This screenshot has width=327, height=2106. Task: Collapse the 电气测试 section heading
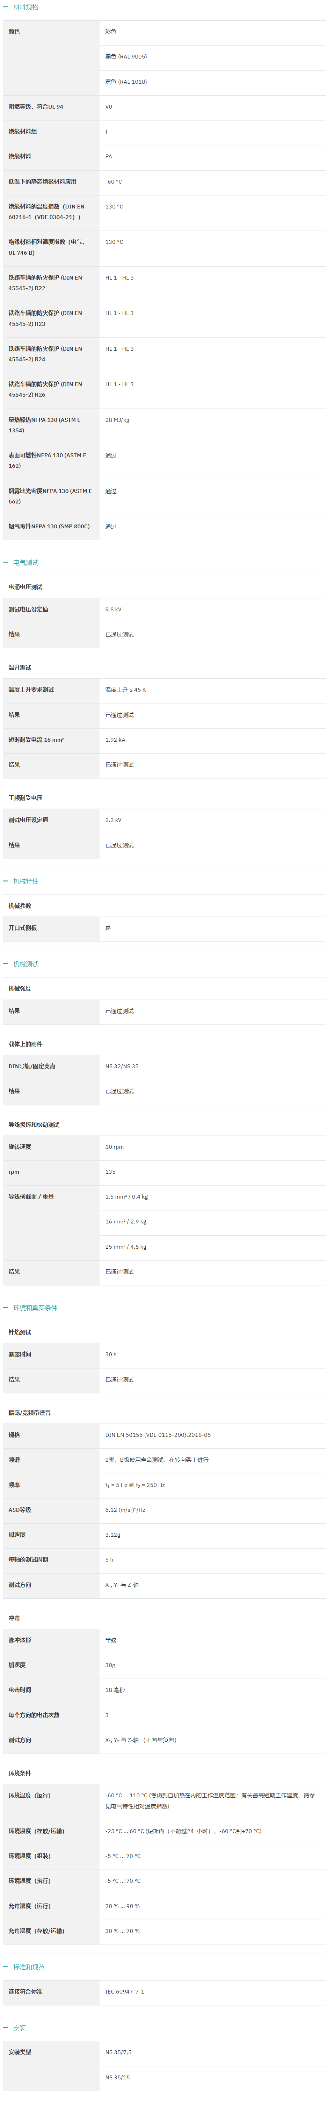tap(26, 562)
